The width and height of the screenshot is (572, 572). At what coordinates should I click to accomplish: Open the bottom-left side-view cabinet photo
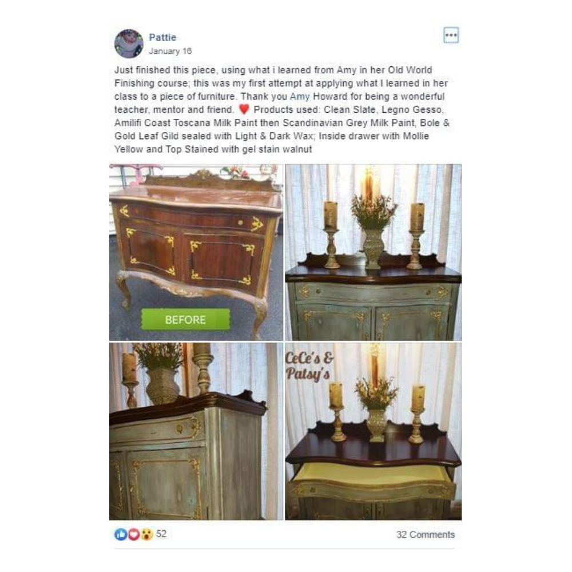pos(196,431)
